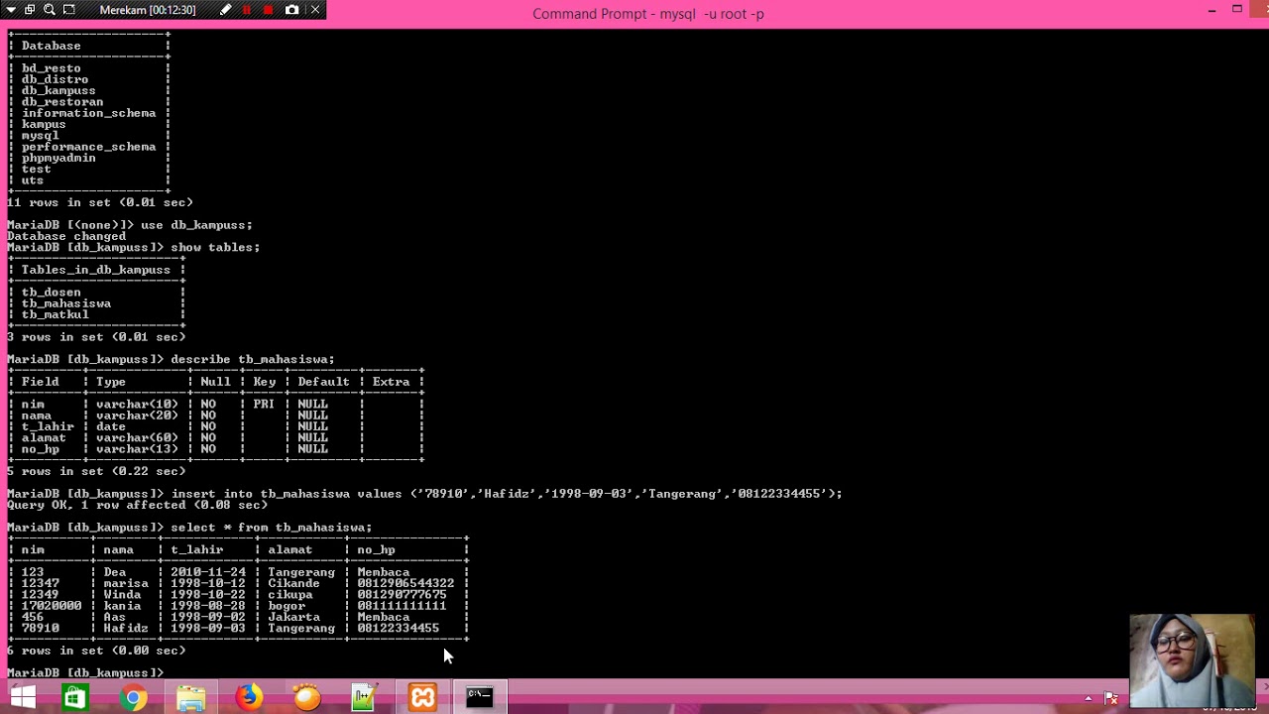
Task: Maximize the Command Prompt window
Action: click(x=1237, y=10)
